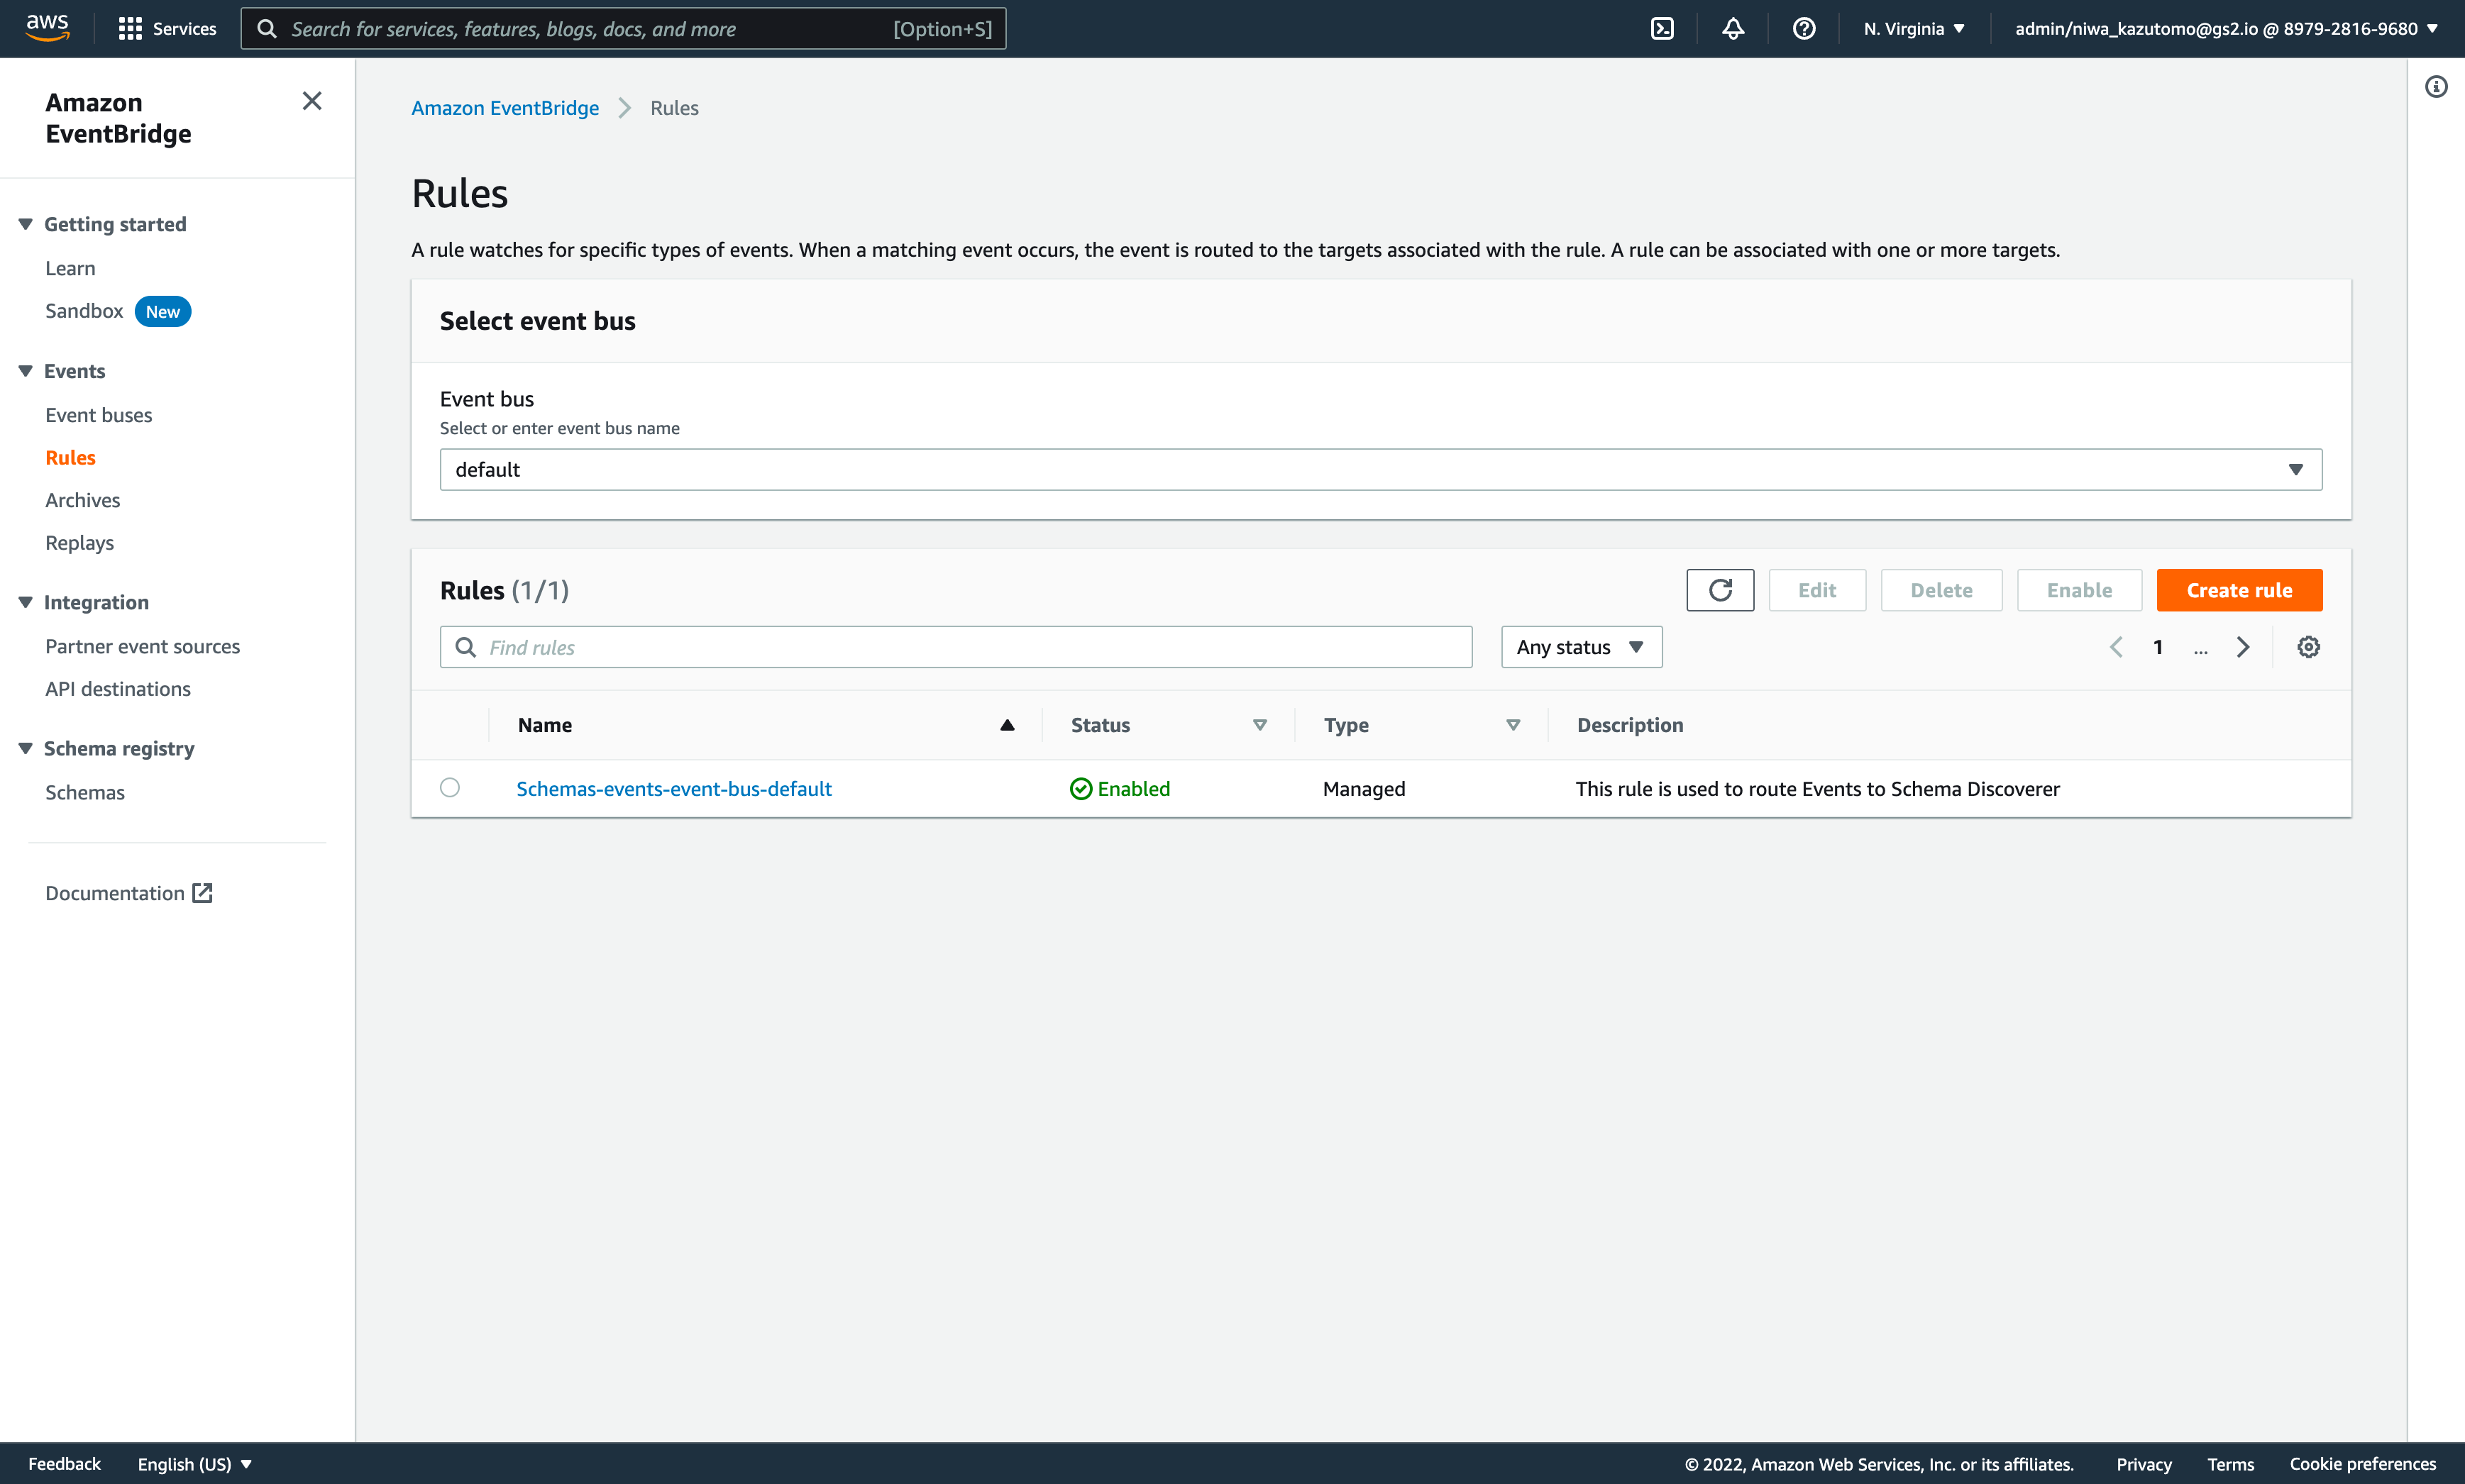Open API destinations
The image size is (2465, 1484).
118,689
